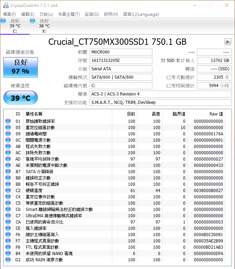The width and height of the screenshot is (235, 269).
Task: Select raw value 0006B0C30081
Action: [x=208, y=234]
